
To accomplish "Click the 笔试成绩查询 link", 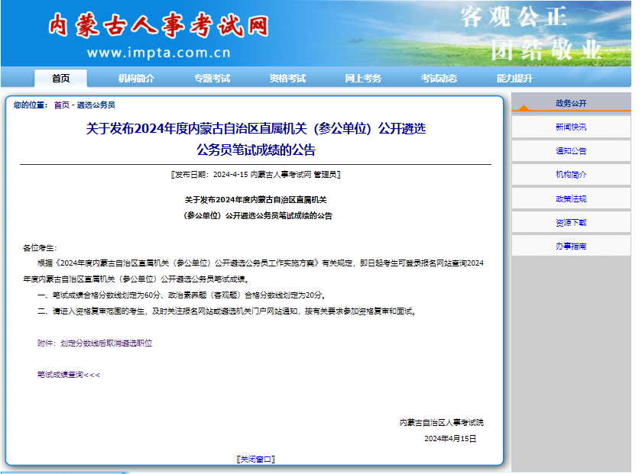I will point(68,375).
